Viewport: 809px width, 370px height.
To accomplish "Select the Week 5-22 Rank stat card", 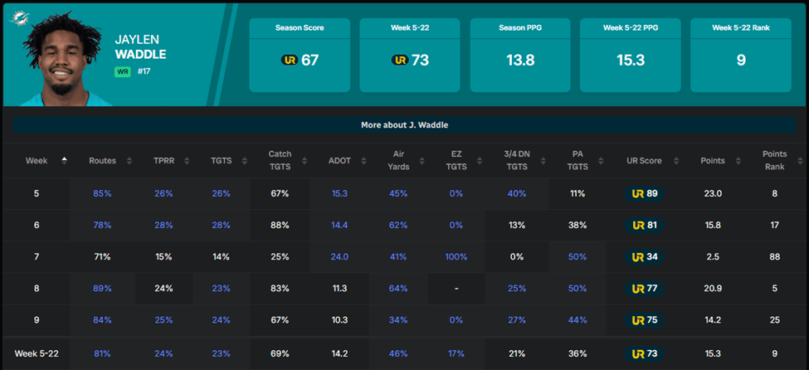I will 740,55.
